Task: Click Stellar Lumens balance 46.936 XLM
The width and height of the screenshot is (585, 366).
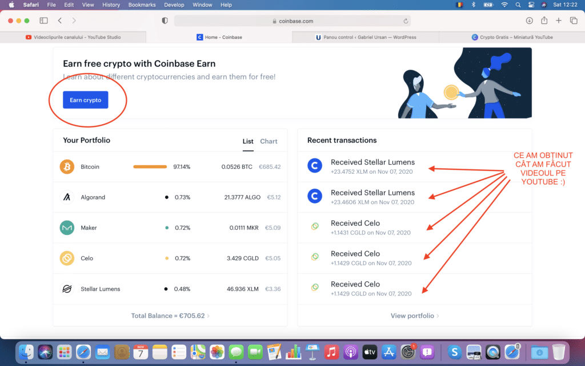Action: 242,289
